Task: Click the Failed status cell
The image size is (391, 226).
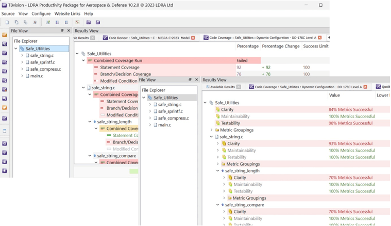Action: pos(242,60)
